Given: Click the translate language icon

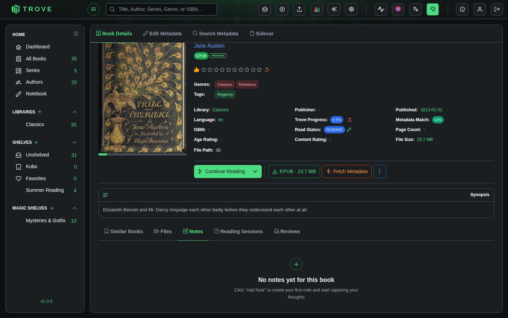Looking at the screenshot, I should [416, 10].
